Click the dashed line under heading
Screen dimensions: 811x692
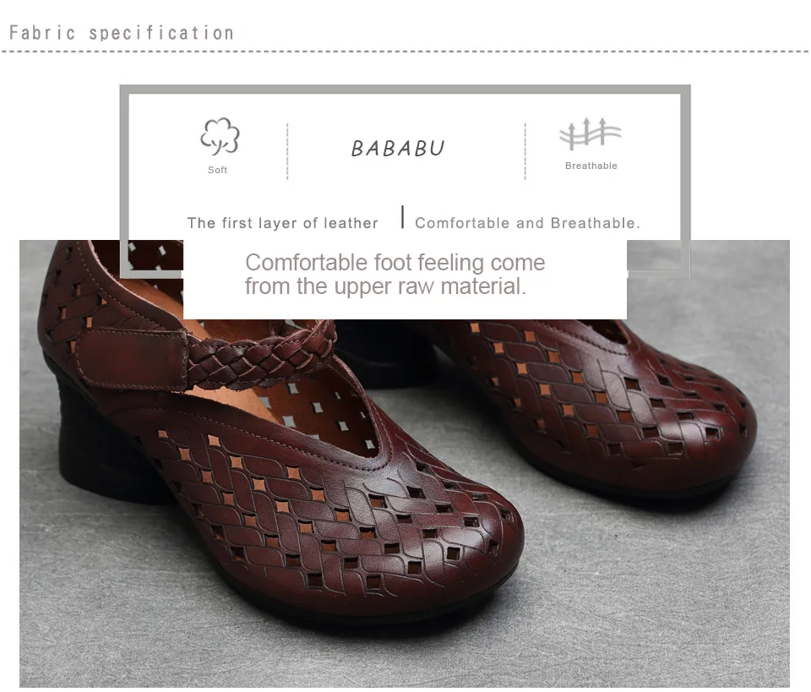405,52
